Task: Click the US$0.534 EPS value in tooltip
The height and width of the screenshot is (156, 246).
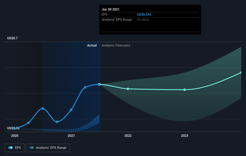Action: (144, 14)
